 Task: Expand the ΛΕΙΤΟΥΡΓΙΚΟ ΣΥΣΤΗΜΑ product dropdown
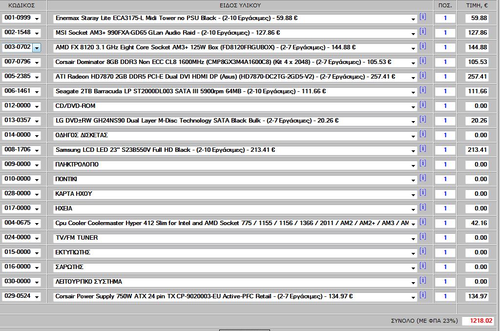[413, 283]
